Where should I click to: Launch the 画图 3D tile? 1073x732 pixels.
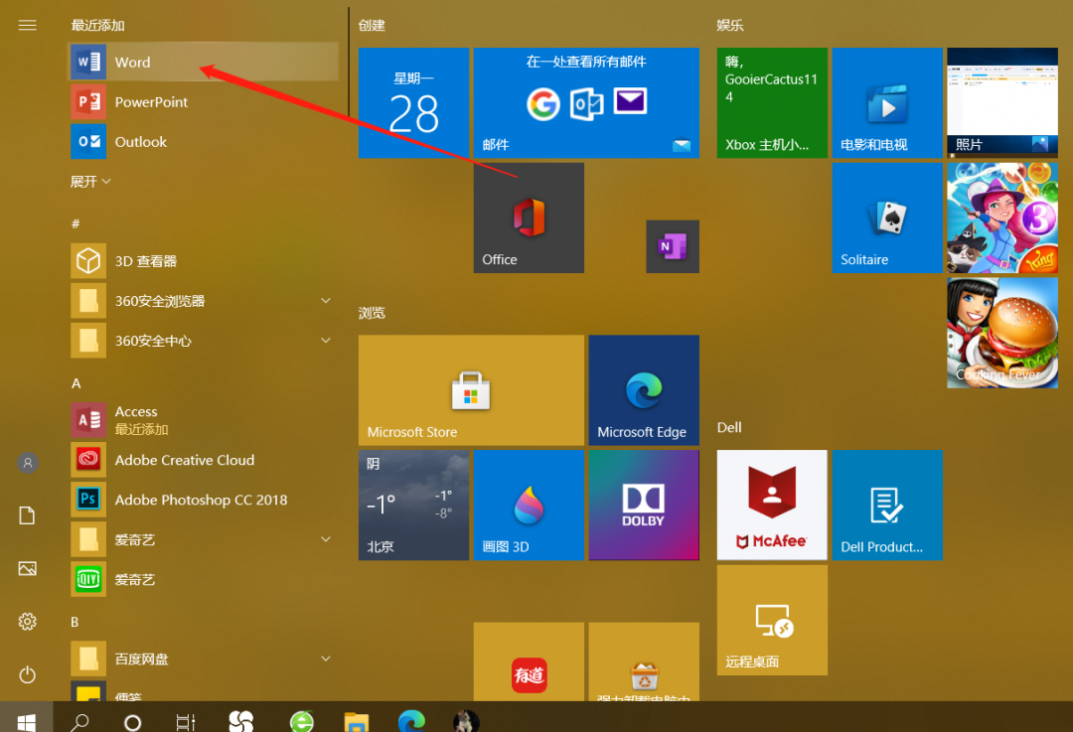coord(529,505)
